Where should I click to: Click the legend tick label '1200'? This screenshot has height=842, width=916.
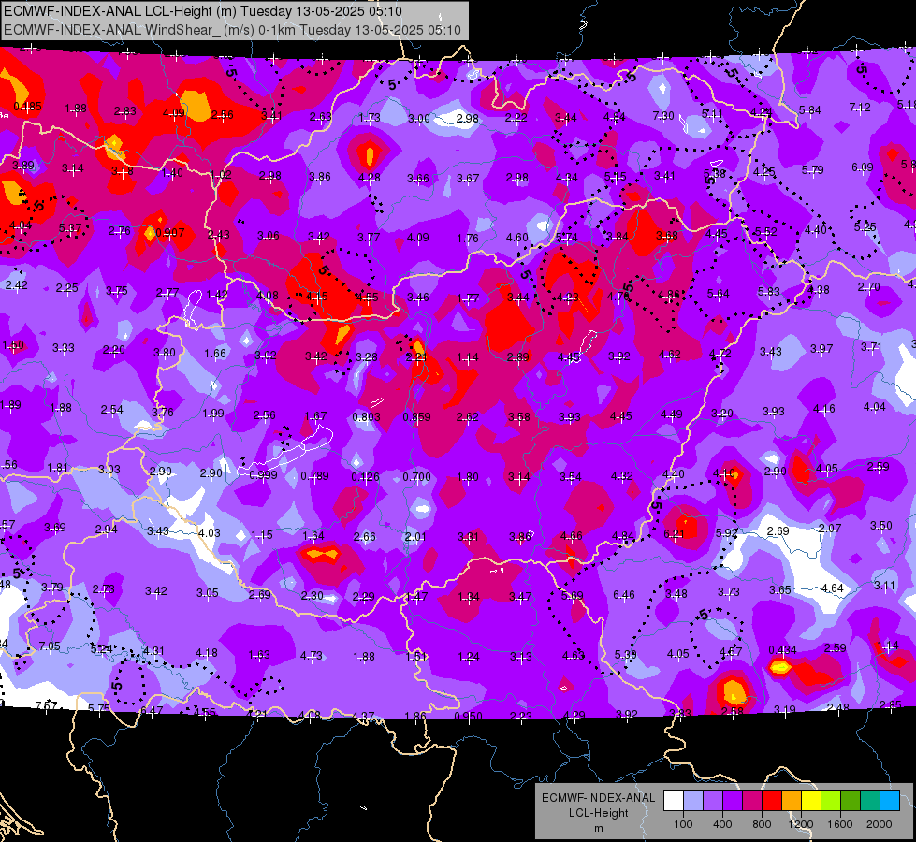tap(801, 824)
